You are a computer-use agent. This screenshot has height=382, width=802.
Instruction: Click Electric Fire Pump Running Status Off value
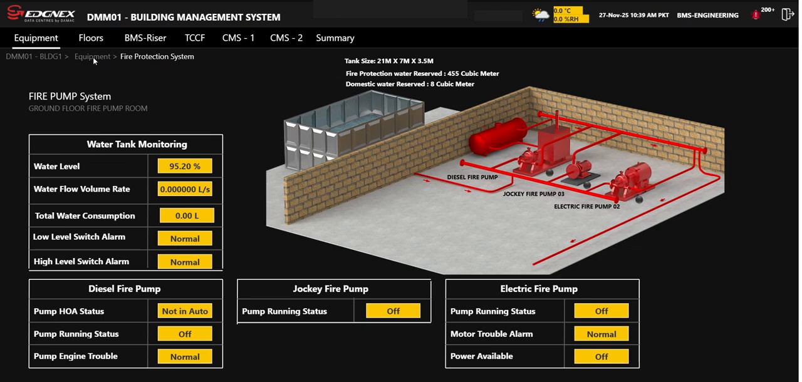click(x=601, y=311)
